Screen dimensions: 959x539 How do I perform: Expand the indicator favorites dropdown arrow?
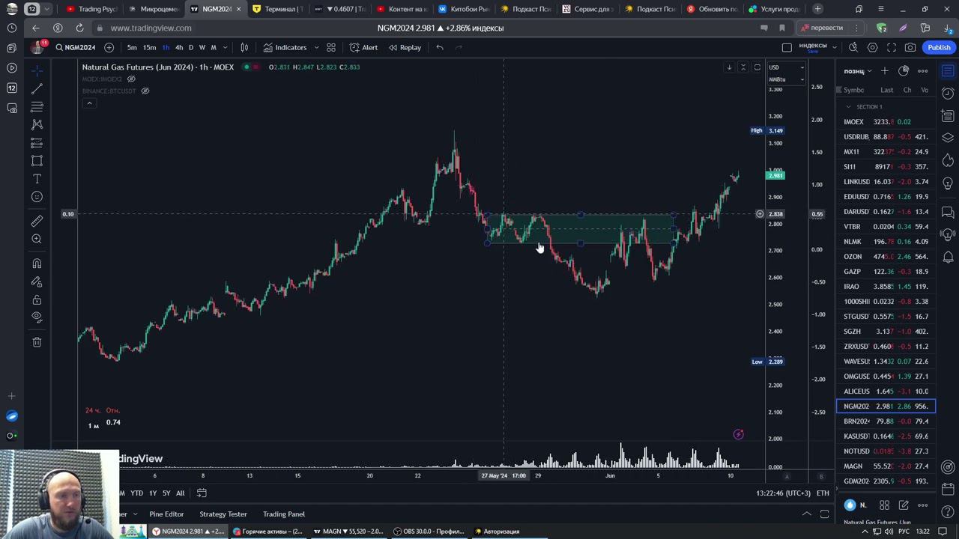coord(316,47)
